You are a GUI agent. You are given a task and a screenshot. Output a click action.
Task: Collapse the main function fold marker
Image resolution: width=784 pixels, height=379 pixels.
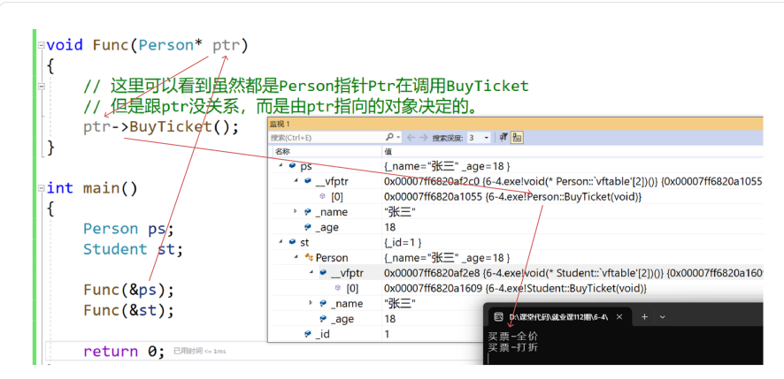(x=41, y=188)
